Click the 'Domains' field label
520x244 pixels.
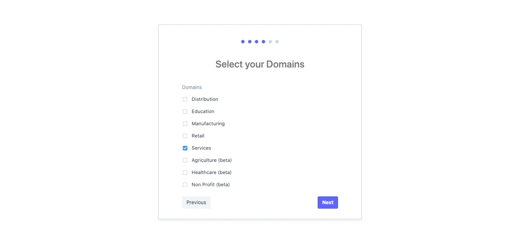pos(192,87)
